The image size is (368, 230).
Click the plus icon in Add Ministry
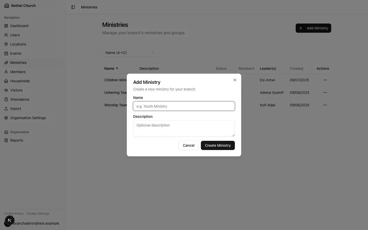[301, 28]
